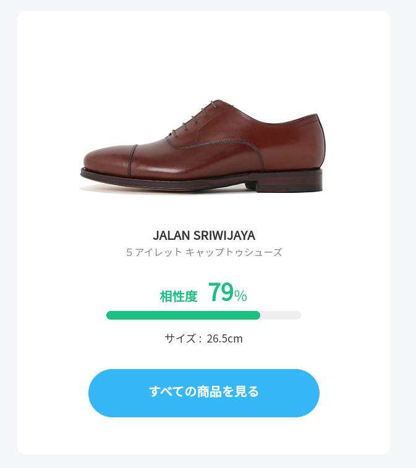Image resolution: width=416 pixels, height=468 pixels.
Task: Click the percent symbol beside 79
Action: click(241, 296)
